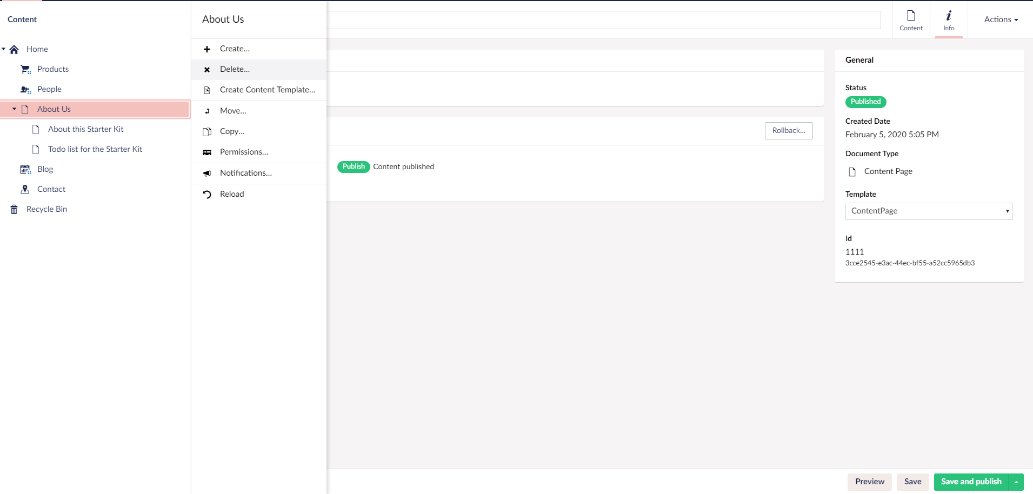Choose Delete from the About Us menu
Viewport: 1033px width, 494px height.
click(235, 69)
